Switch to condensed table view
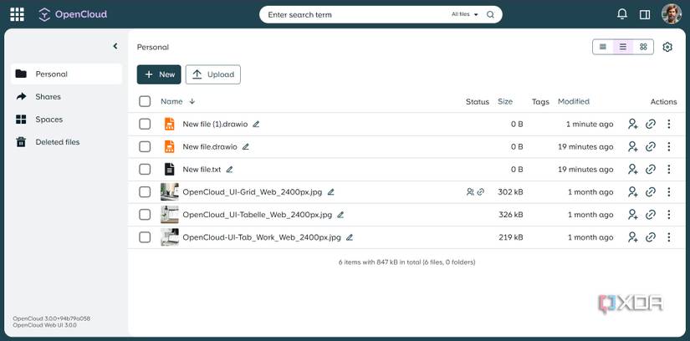The width and height of the screenshot is (690, 341). [603, 47]
